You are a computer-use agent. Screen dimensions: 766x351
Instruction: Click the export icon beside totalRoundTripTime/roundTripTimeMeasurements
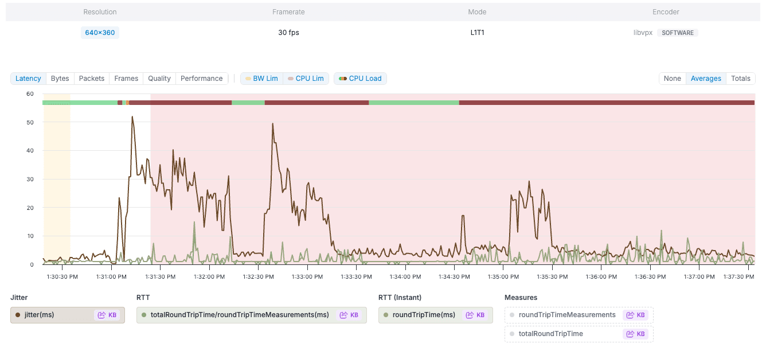(x=349, y=315)
